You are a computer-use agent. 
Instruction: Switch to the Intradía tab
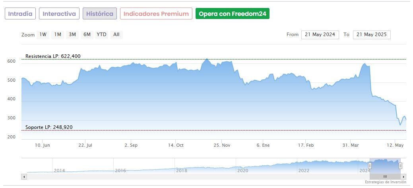coord(20,14)
